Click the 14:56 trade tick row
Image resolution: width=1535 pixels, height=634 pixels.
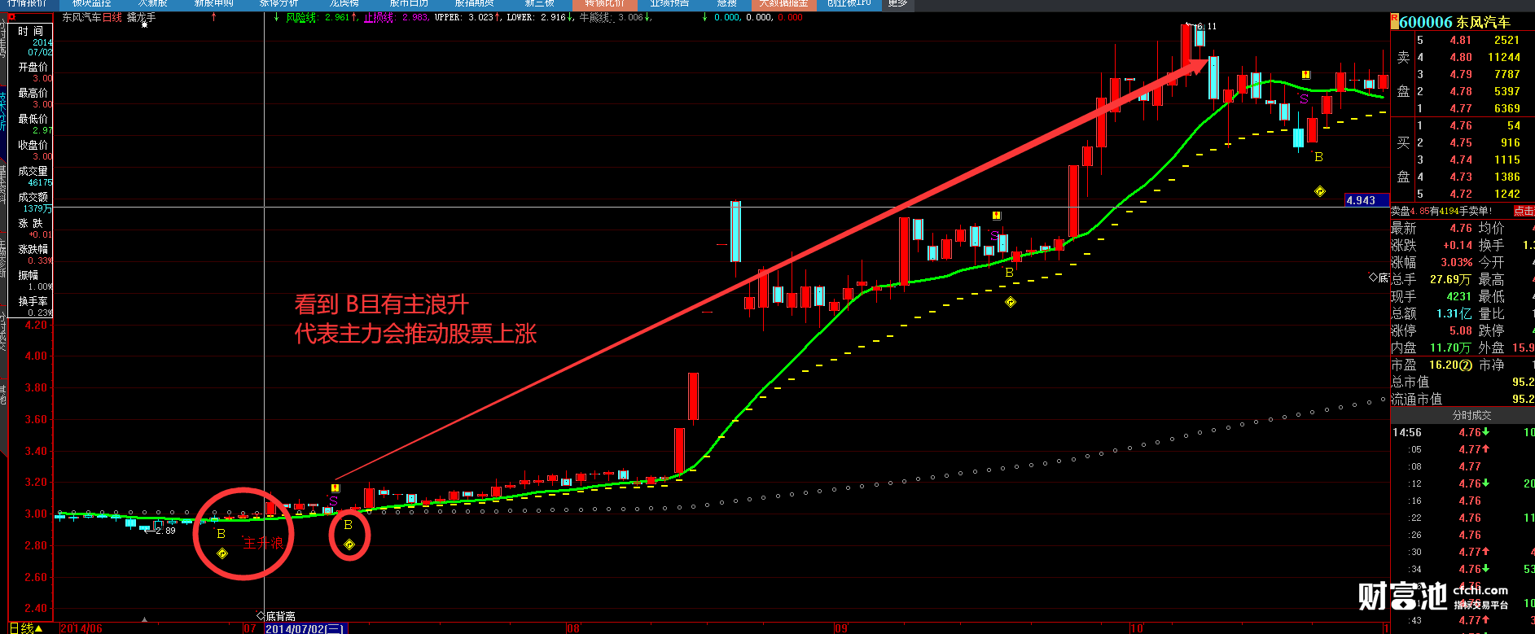click(1463, 432)
